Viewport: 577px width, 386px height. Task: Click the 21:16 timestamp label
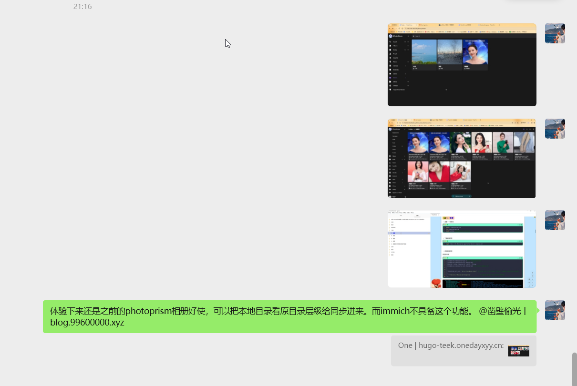(82, 7)
